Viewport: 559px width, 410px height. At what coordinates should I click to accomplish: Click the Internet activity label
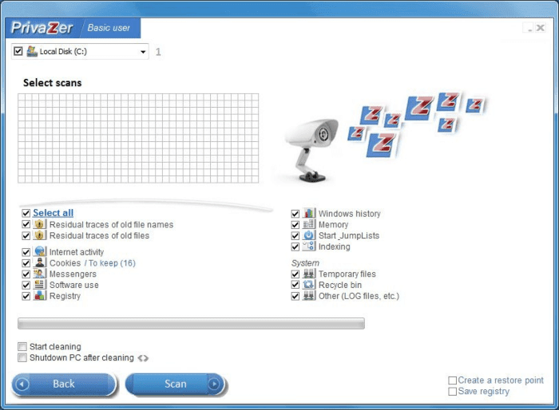pos(77,252)
